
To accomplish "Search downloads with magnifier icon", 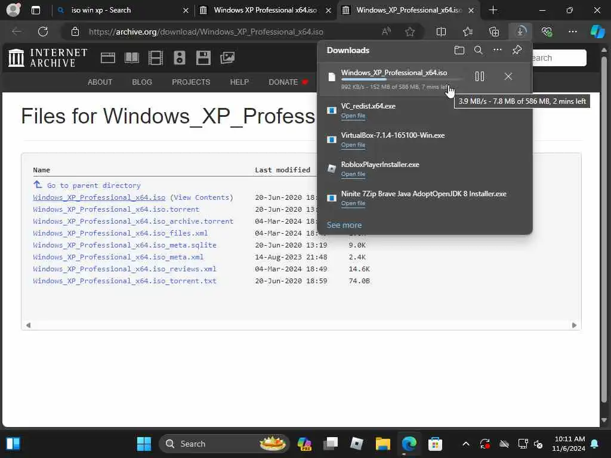I will tap(479, 50).
